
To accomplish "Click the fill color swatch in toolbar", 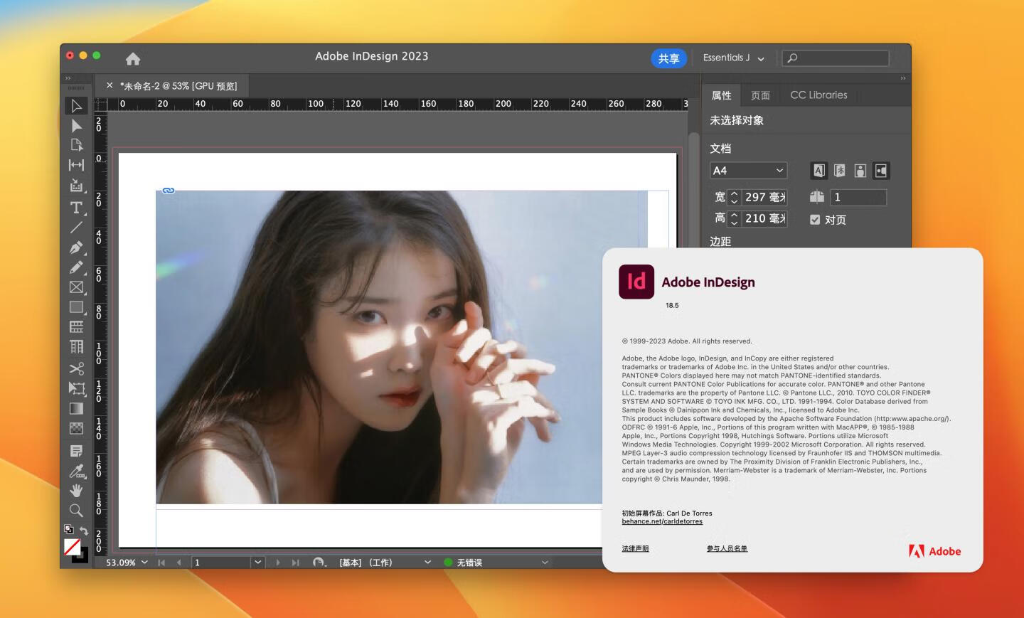I will tap(71, 546).
